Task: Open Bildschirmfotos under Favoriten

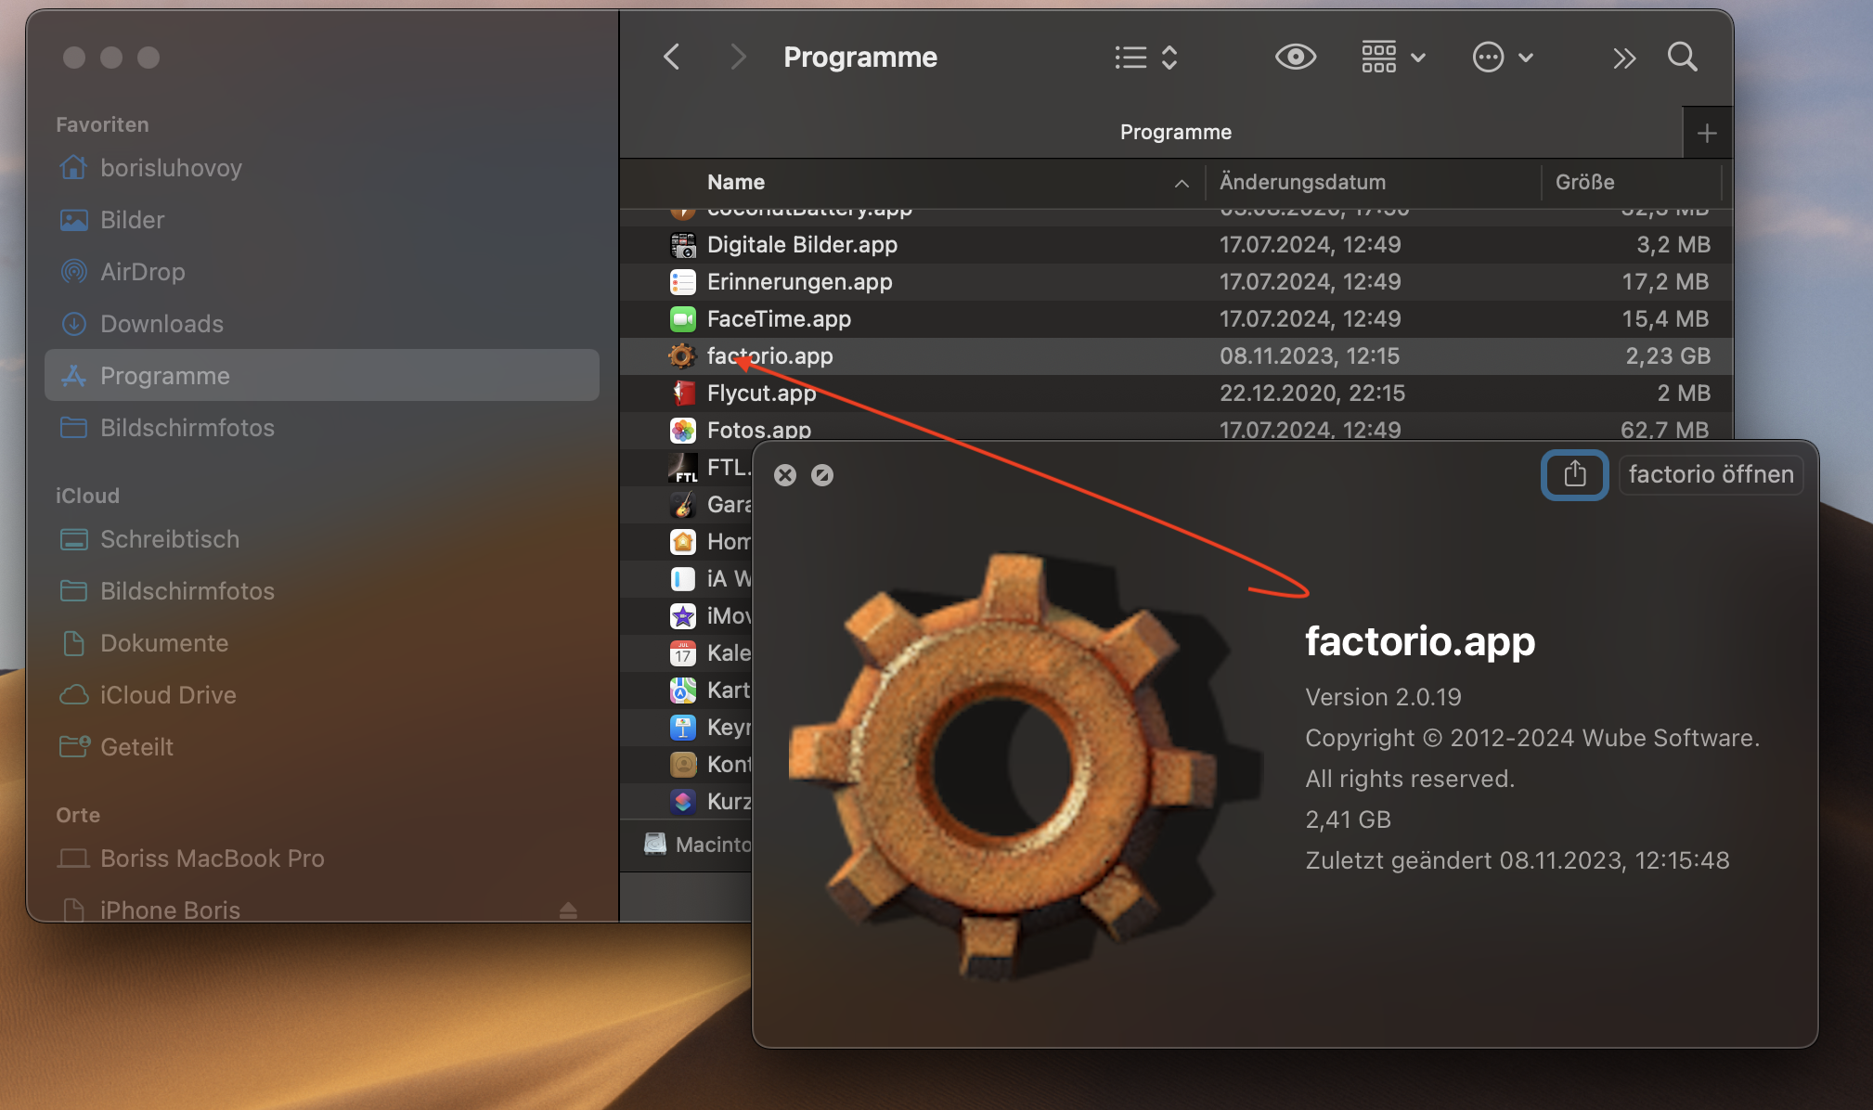Action: pyautogui.click(x=321, y=428)
